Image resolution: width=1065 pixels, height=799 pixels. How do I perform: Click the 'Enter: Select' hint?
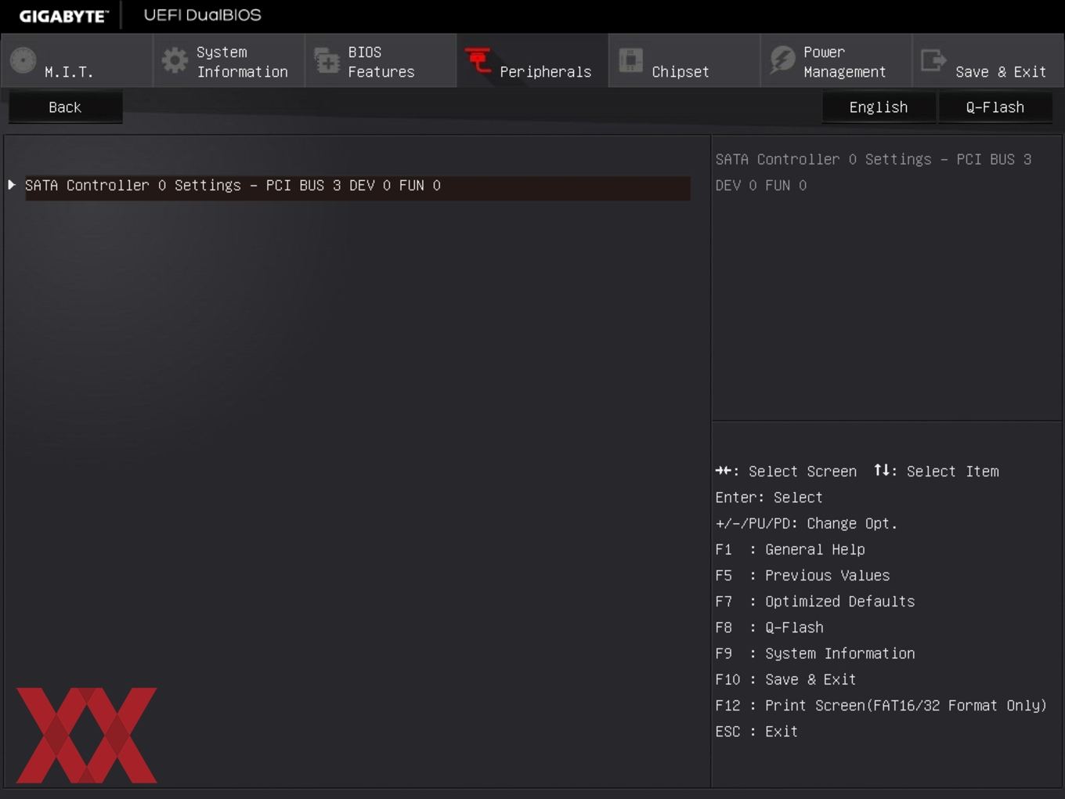point(769,497)
